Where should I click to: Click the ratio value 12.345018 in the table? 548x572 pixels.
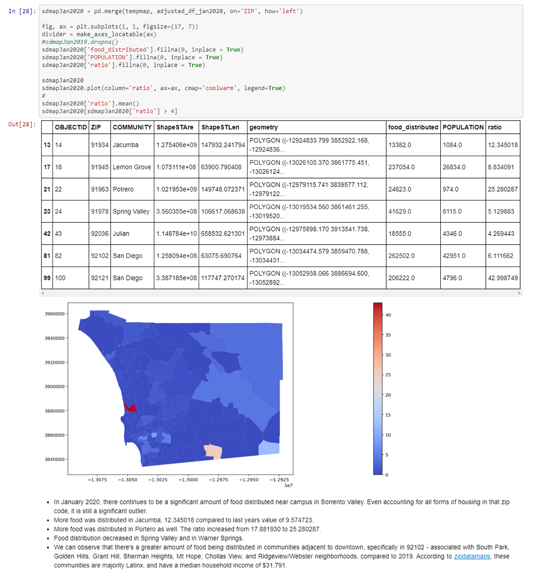pos(503,145)
